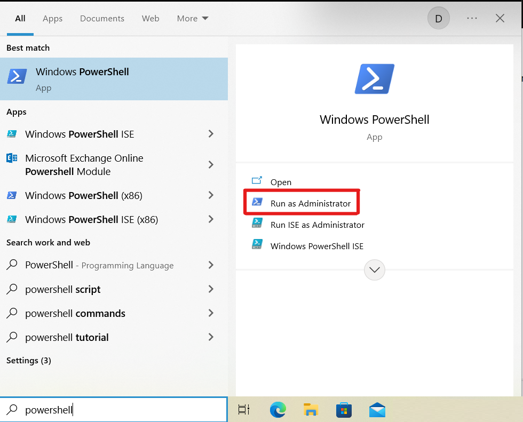Screen dimensions: 523x422
Task: Click the Windows PowerShell (x86) icon
Action: point(12,195)
